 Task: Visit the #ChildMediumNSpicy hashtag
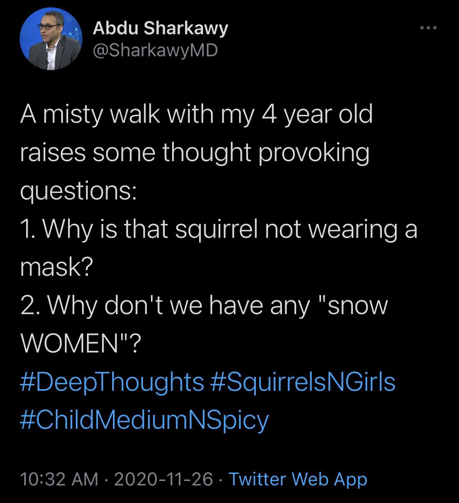[x=144, y=419]
